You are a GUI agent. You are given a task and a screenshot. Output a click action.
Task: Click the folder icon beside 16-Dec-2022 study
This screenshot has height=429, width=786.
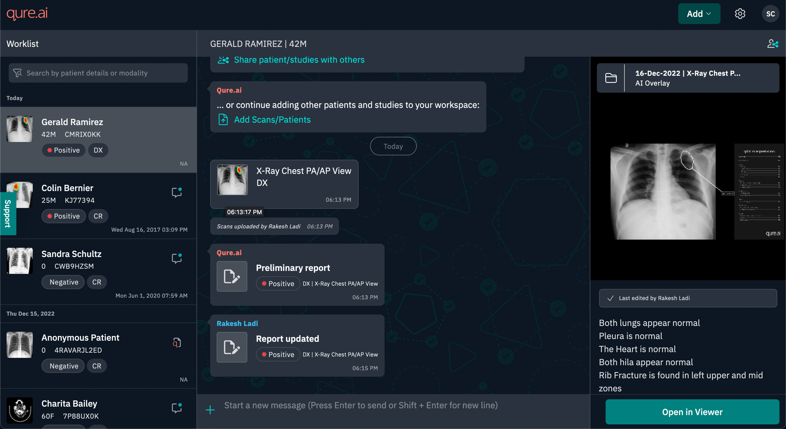point(611,78)
